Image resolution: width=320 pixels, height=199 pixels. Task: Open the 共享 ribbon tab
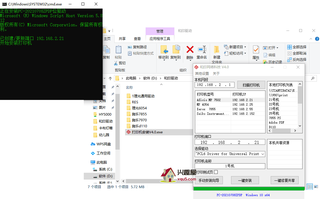click(x=122, y=39)
